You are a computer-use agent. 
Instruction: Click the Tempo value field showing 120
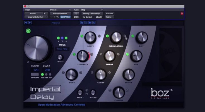[36, 70]
